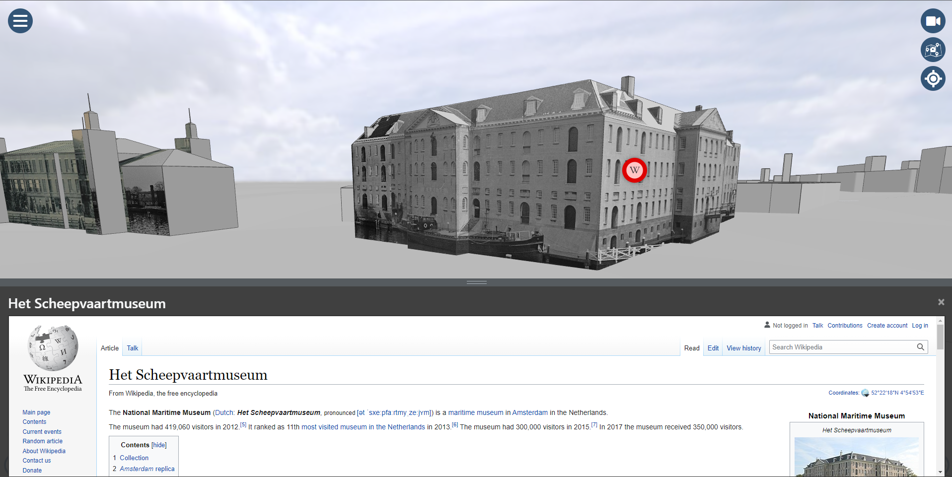
Task: Open the user Talk link at top
Action: (x=817, y=326)
